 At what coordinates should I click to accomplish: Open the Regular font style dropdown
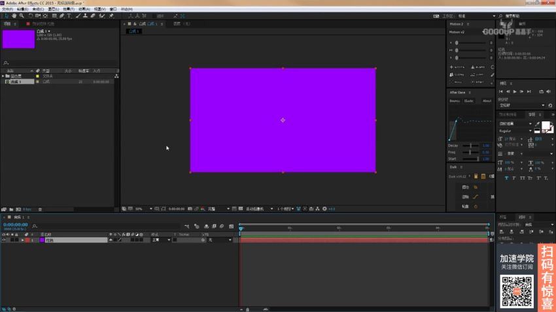(x=515, y=131)
